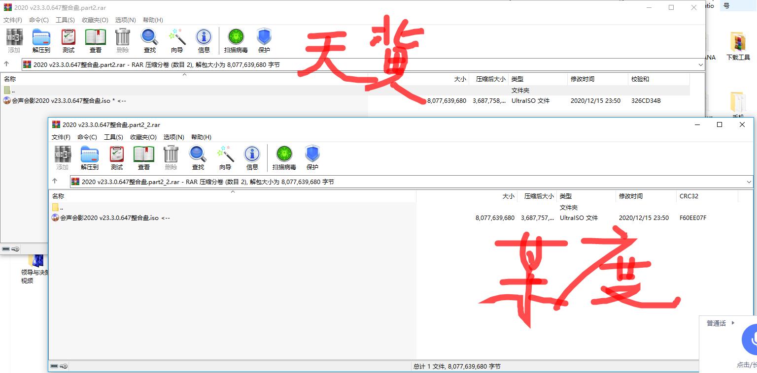Click Delete icon in part2_2.rar window
The image size is (757, 373).
click(x=171, y=158)
